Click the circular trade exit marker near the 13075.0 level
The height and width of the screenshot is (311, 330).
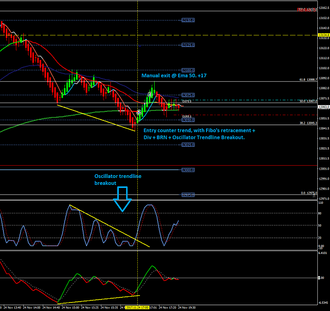click(x=149, y=95)
